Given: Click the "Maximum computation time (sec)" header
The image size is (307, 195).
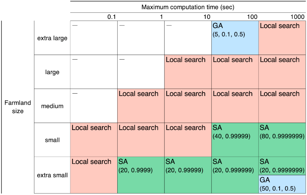Looking at the screenshot, I should [x=188, y=7].
